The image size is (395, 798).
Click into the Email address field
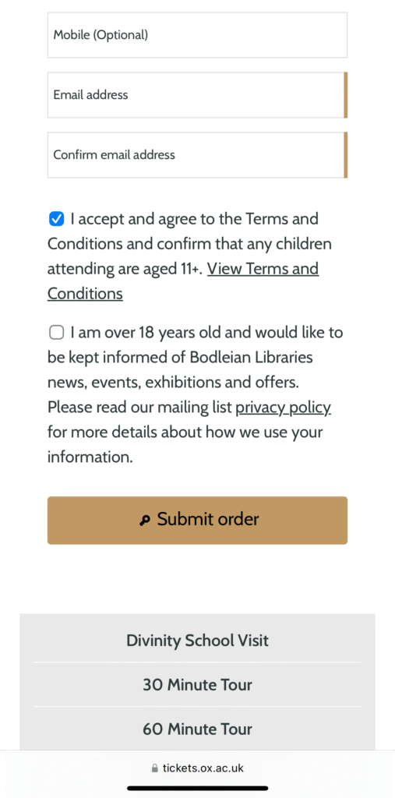[198, 95]
